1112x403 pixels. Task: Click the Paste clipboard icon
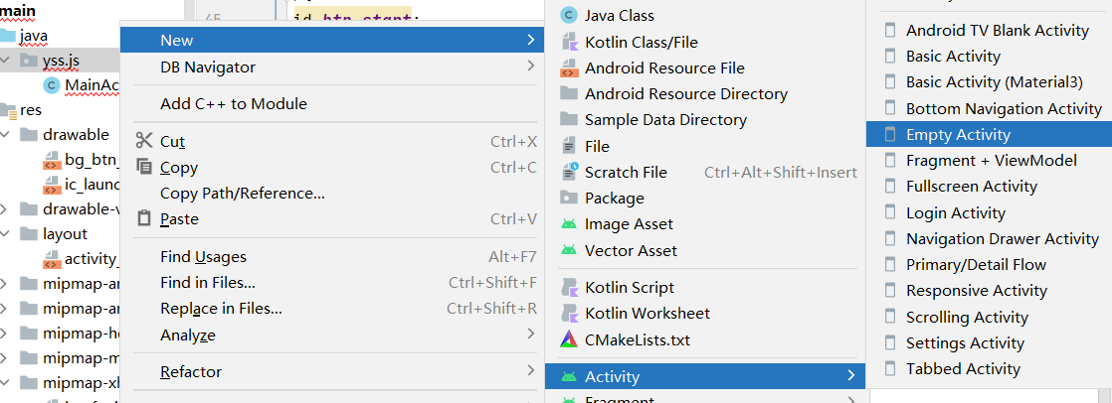(144, 218)
